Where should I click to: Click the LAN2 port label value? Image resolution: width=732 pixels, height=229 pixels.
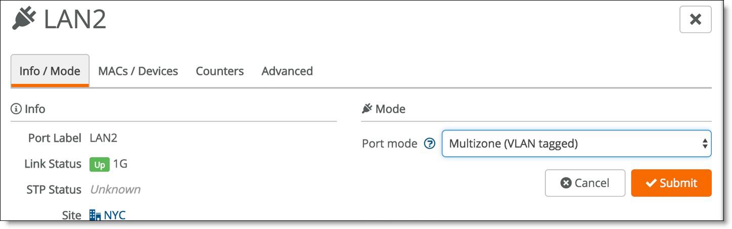point(104,138)
